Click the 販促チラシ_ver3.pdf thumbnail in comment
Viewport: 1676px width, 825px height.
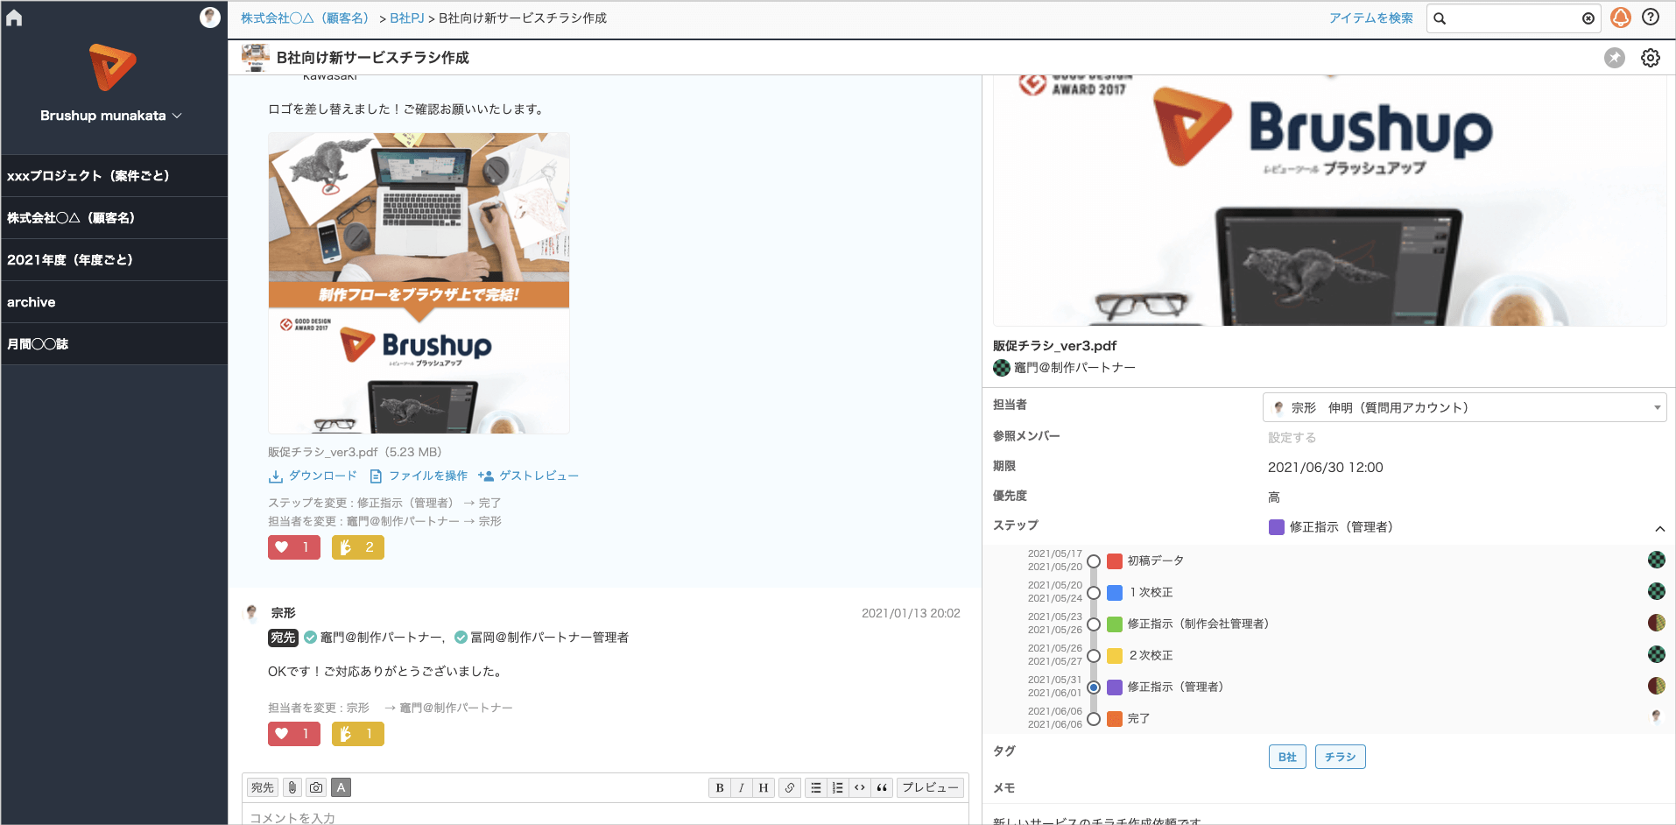tap(419, 283)
